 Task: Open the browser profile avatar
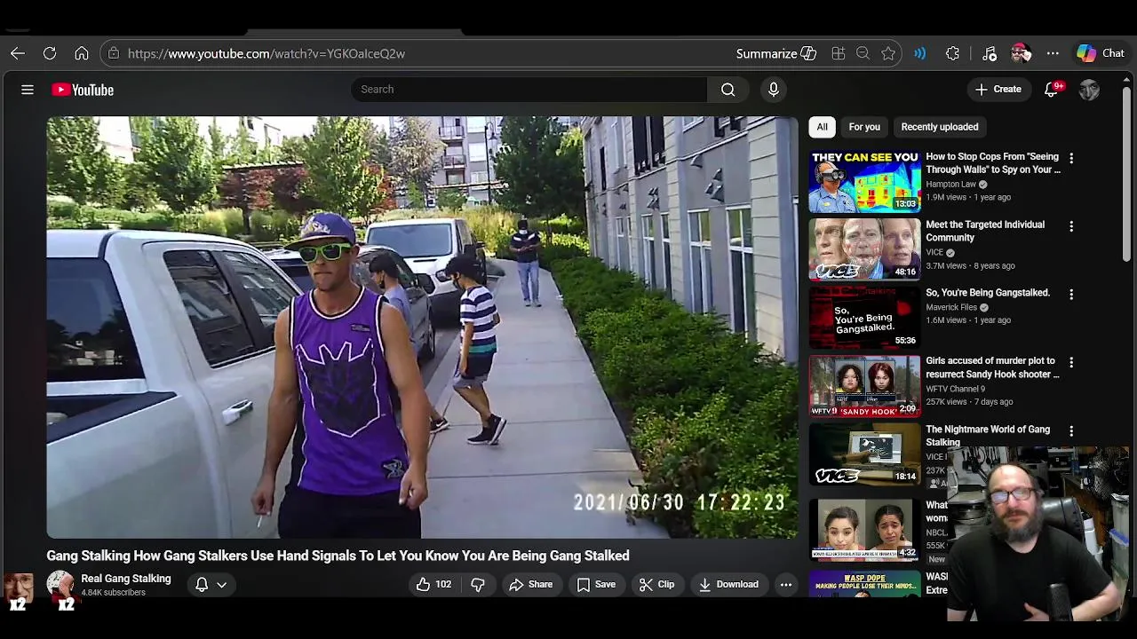click(x=1021, y=53)
